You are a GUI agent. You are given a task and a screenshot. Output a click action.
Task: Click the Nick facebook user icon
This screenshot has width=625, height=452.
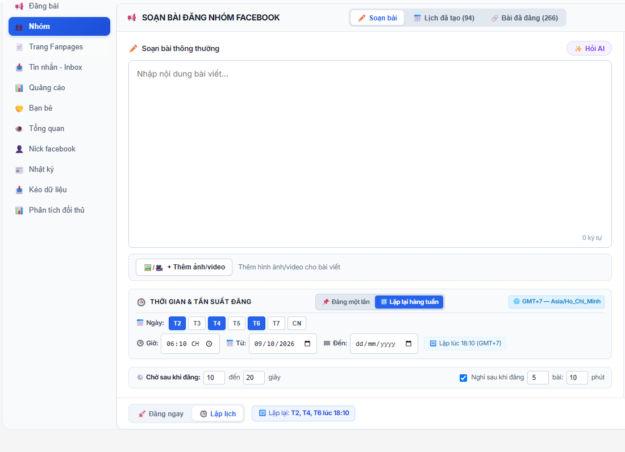click(x=19, y=149)
